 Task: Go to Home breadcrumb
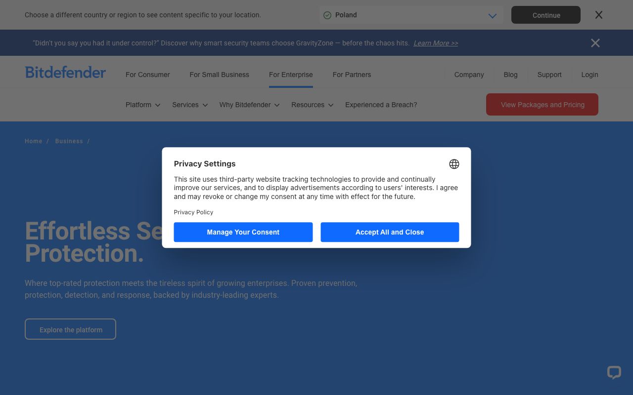(34, 141)
